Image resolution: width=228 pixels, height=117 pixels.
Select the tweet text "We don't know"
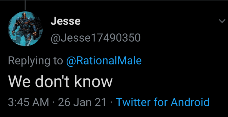click(60, 81)
